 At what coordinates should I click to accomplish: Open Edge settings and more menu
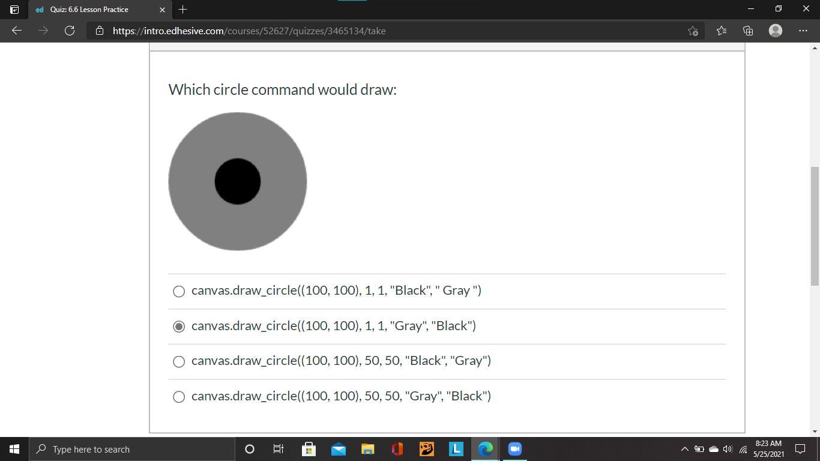click(803, 31)
